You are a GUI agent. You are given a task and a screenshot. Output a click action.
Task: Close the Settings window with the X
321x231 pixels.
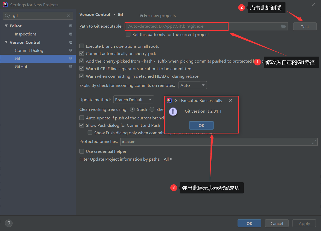(x=313, y=5)
